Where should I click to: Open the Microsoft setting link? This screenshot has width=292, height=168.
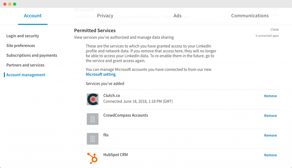coord(101,74)
